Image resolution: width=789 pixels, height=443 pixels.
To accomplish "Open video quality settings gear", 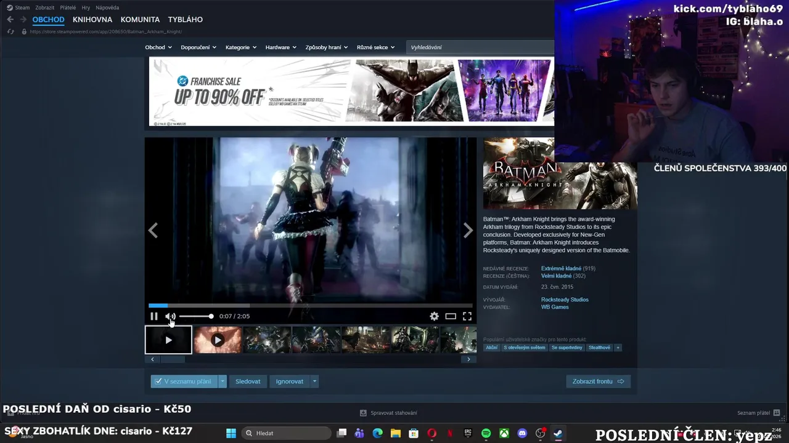I will 435,316.
